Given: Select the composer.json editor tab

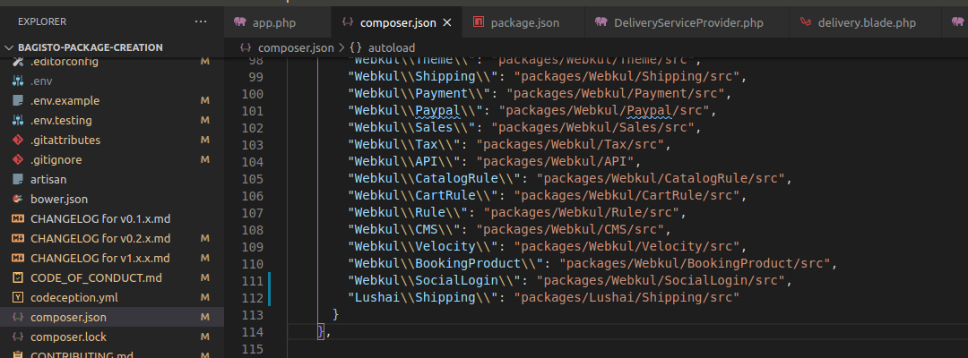Looking at the screenshot, I should (x=398, y=22).
